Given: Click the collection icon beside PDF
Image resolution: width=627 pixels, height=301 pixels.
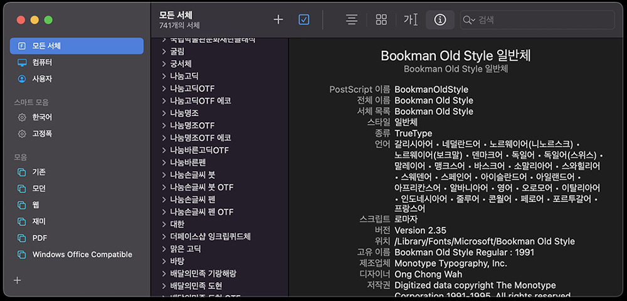Looking at the screenshot, I should (21, 238).
